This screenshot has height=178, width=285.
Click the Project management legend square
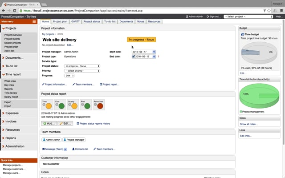pos(240,112)
